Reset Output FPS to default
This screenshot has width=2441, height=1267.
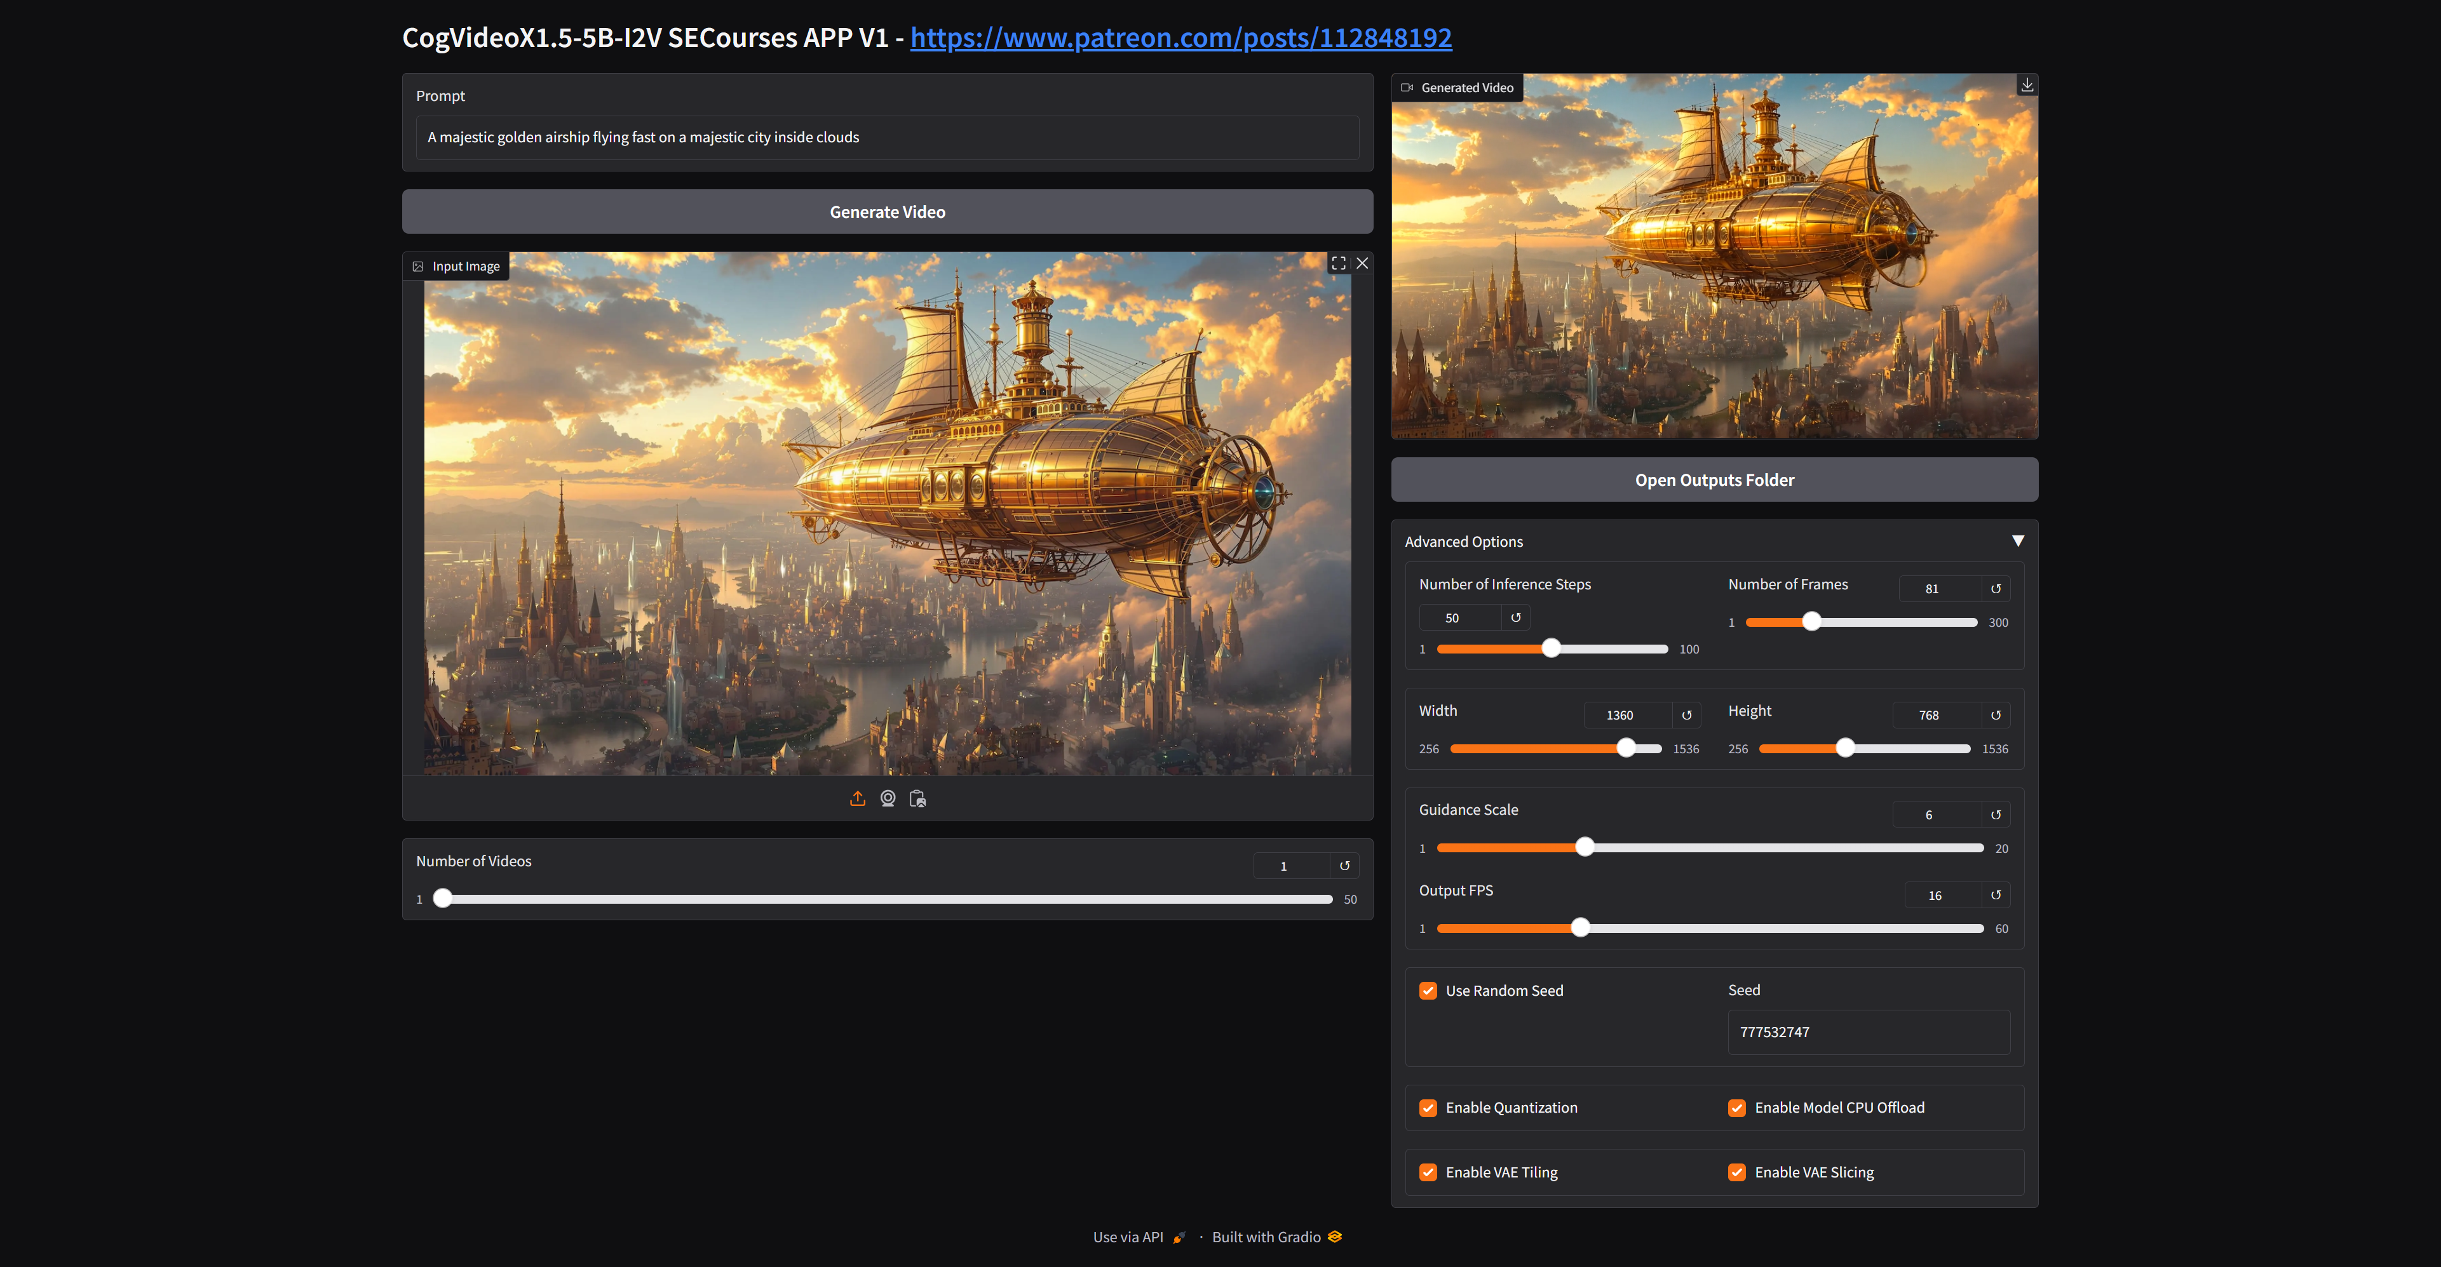(x=1996, y=894)
